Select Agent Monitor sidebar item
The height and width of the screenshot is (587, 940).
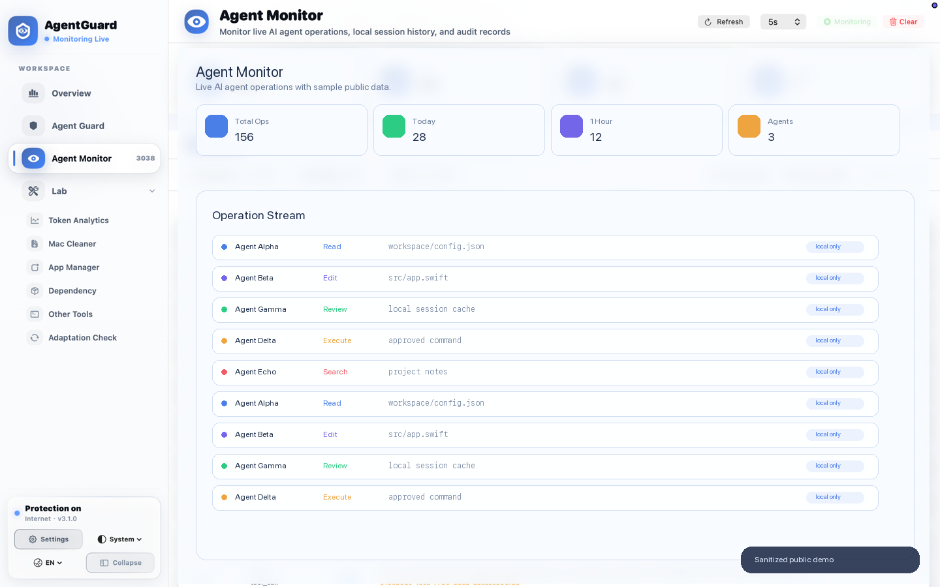[x=84, y=158]
